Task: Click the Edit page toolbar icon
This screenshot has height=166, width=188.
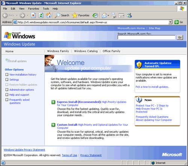Action: pyautogui.click(x=121, y=15)
